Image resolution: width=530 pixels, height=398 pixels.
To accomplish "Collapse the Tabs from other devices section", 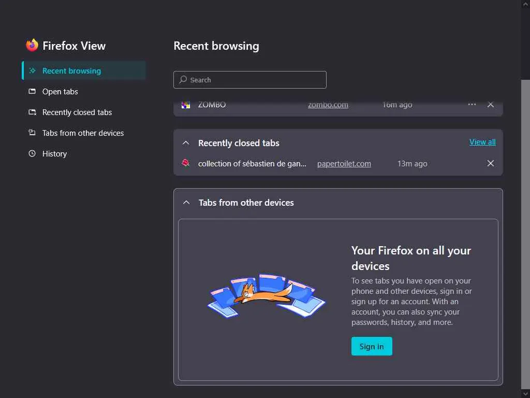I will click(x=186, y=203).
